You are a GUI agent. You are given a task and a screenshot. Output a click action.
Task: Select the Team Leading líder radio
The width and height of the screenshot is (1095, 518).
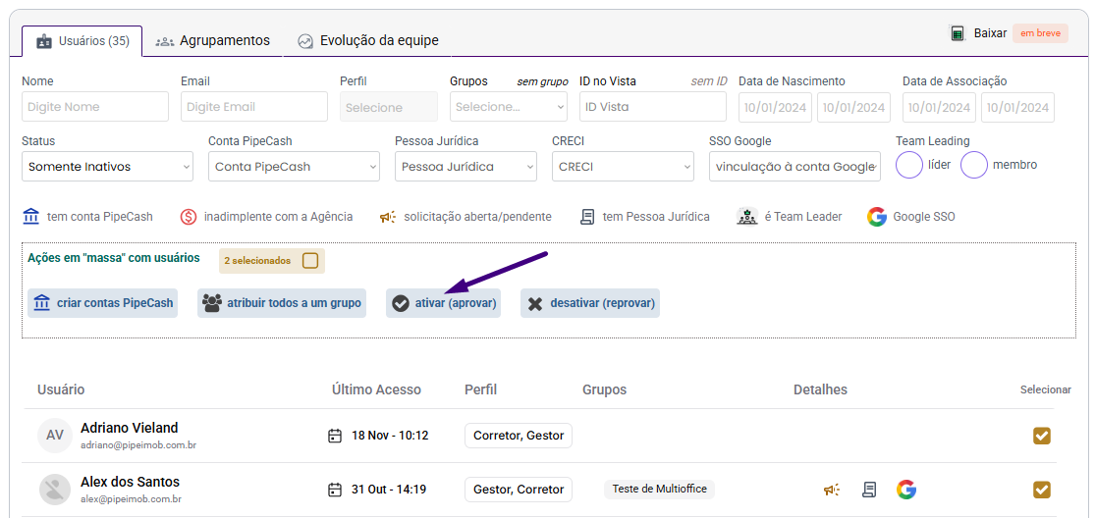coord(909,165)
